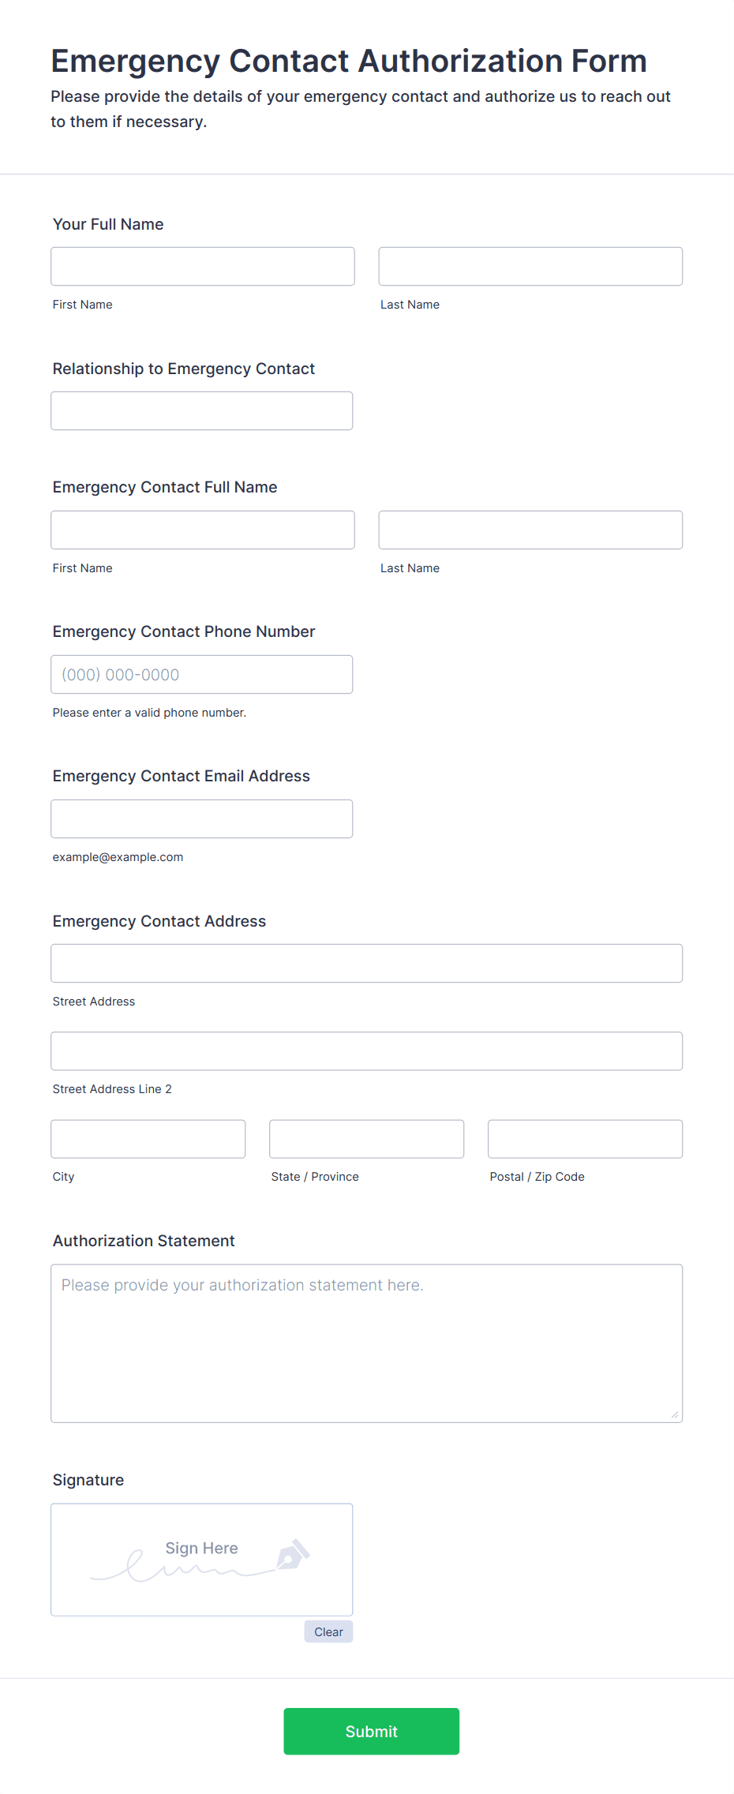Clear the signature field

point(328,1631)
